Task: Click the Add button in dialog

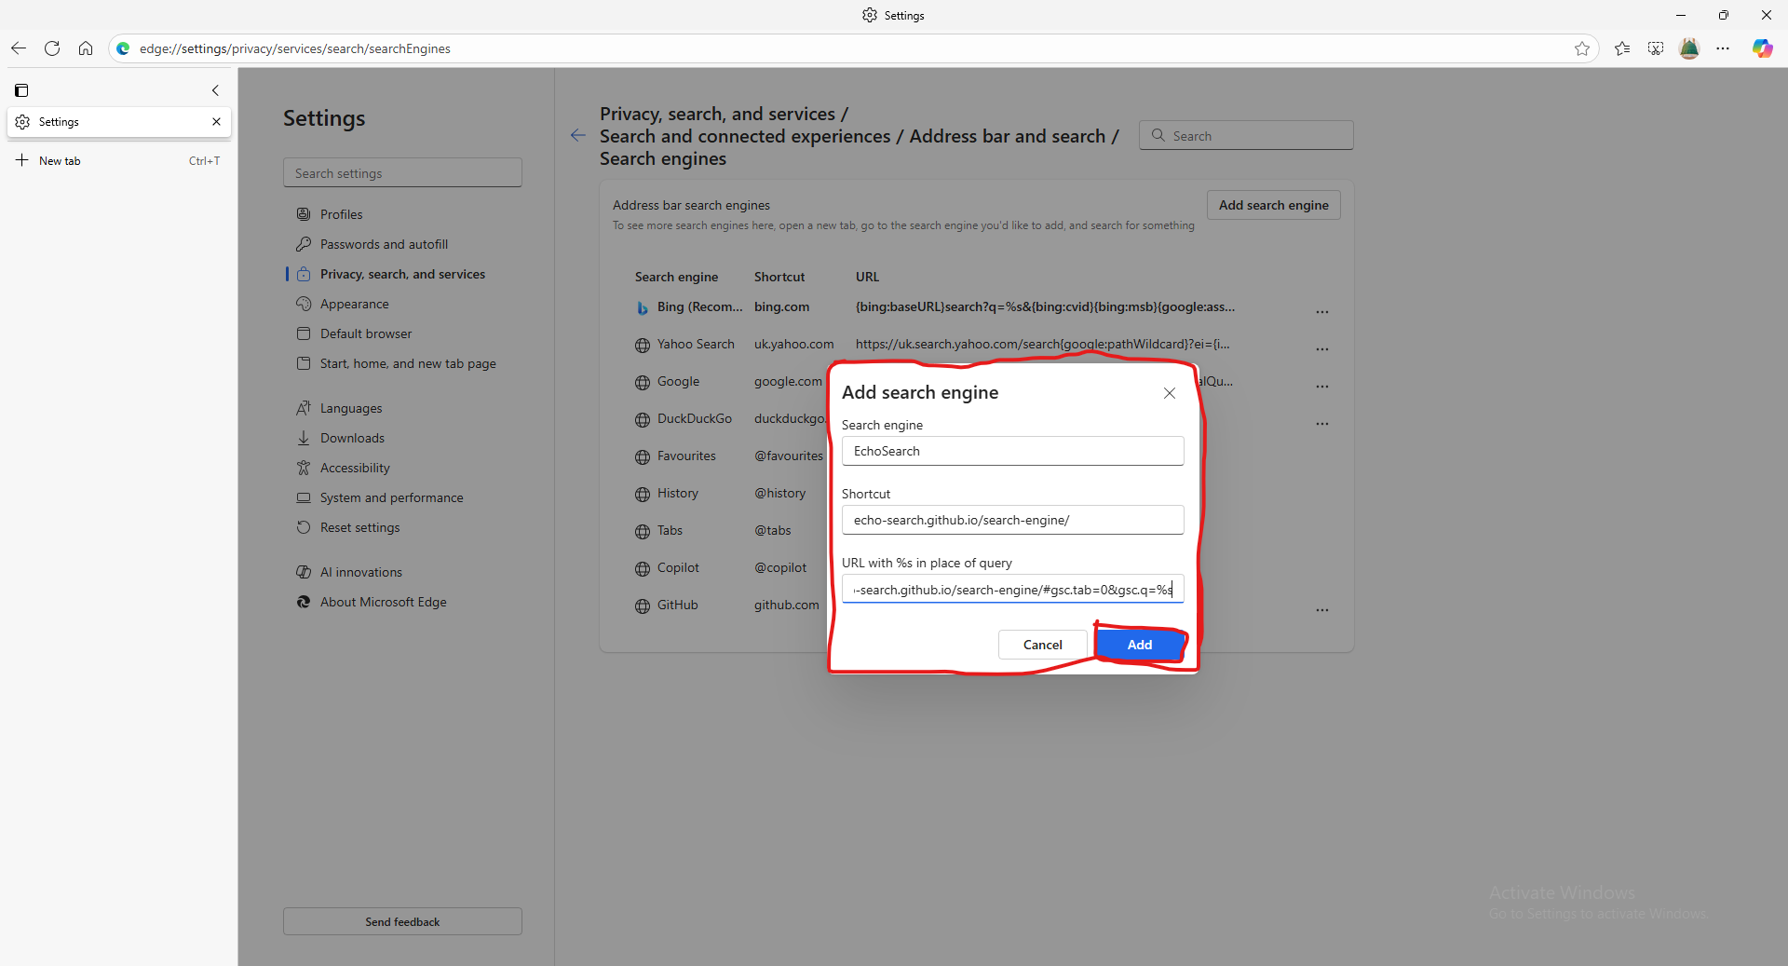Action: [1139, 645]
